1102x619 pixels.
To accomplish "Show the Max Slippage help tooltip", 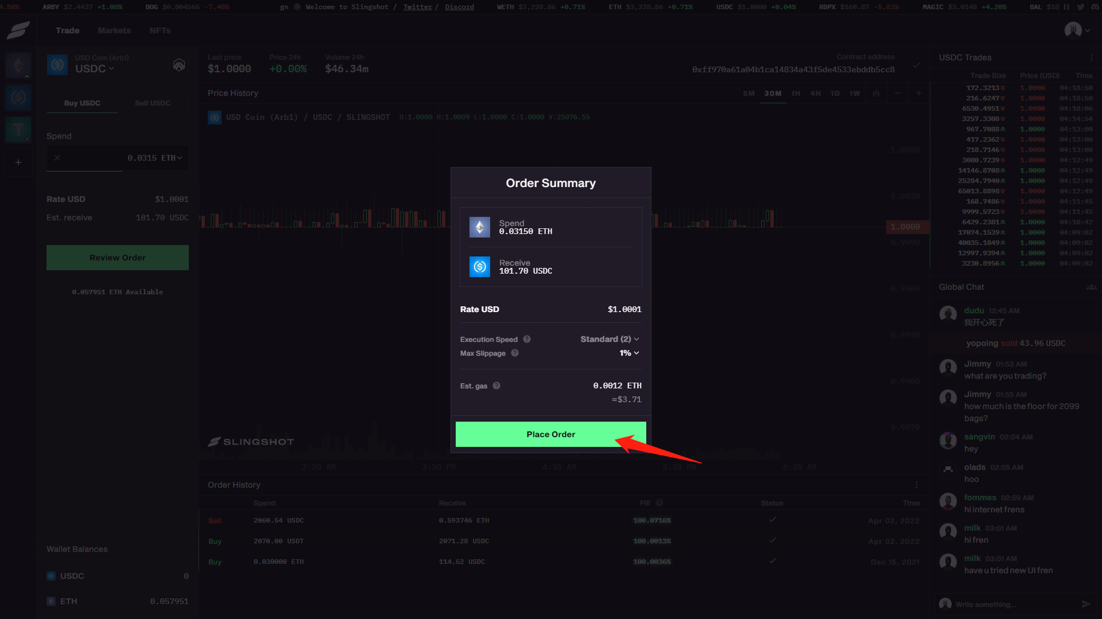I will (515, 353).
